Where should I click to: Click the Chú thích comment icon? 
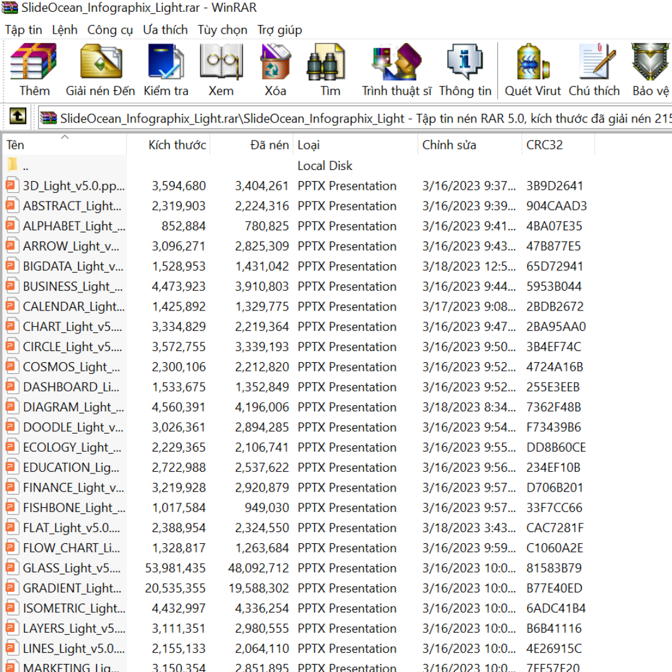596,62
